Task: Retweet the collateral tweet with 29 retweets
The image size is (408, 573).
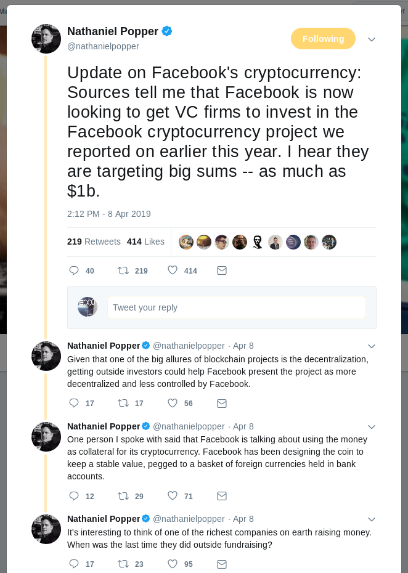Action: [x=123, y=496]
